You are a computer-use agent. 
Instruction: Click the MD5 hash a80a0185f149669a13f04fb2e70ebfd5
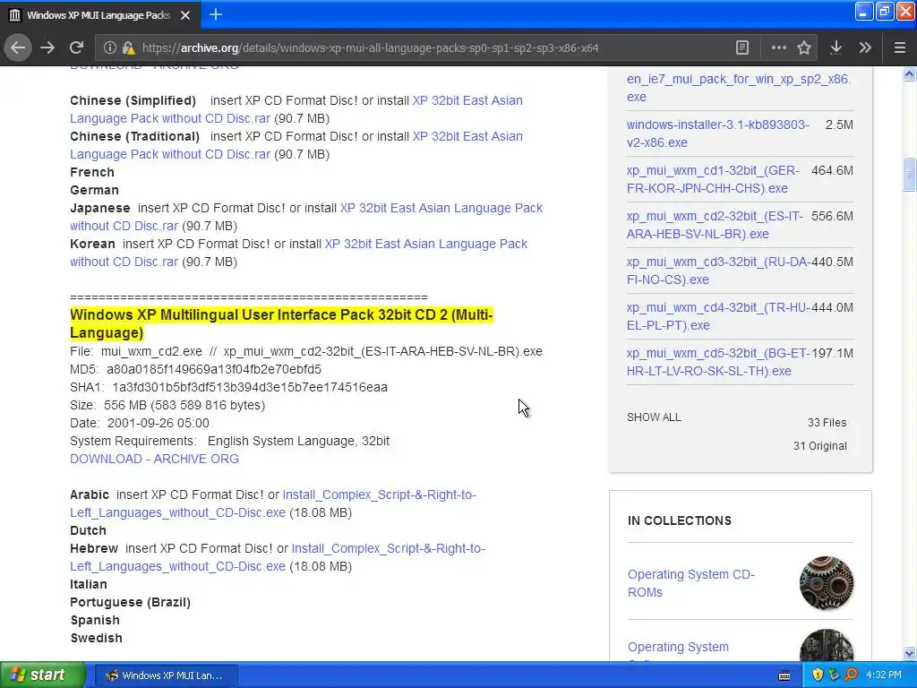(x=213, y=369)
